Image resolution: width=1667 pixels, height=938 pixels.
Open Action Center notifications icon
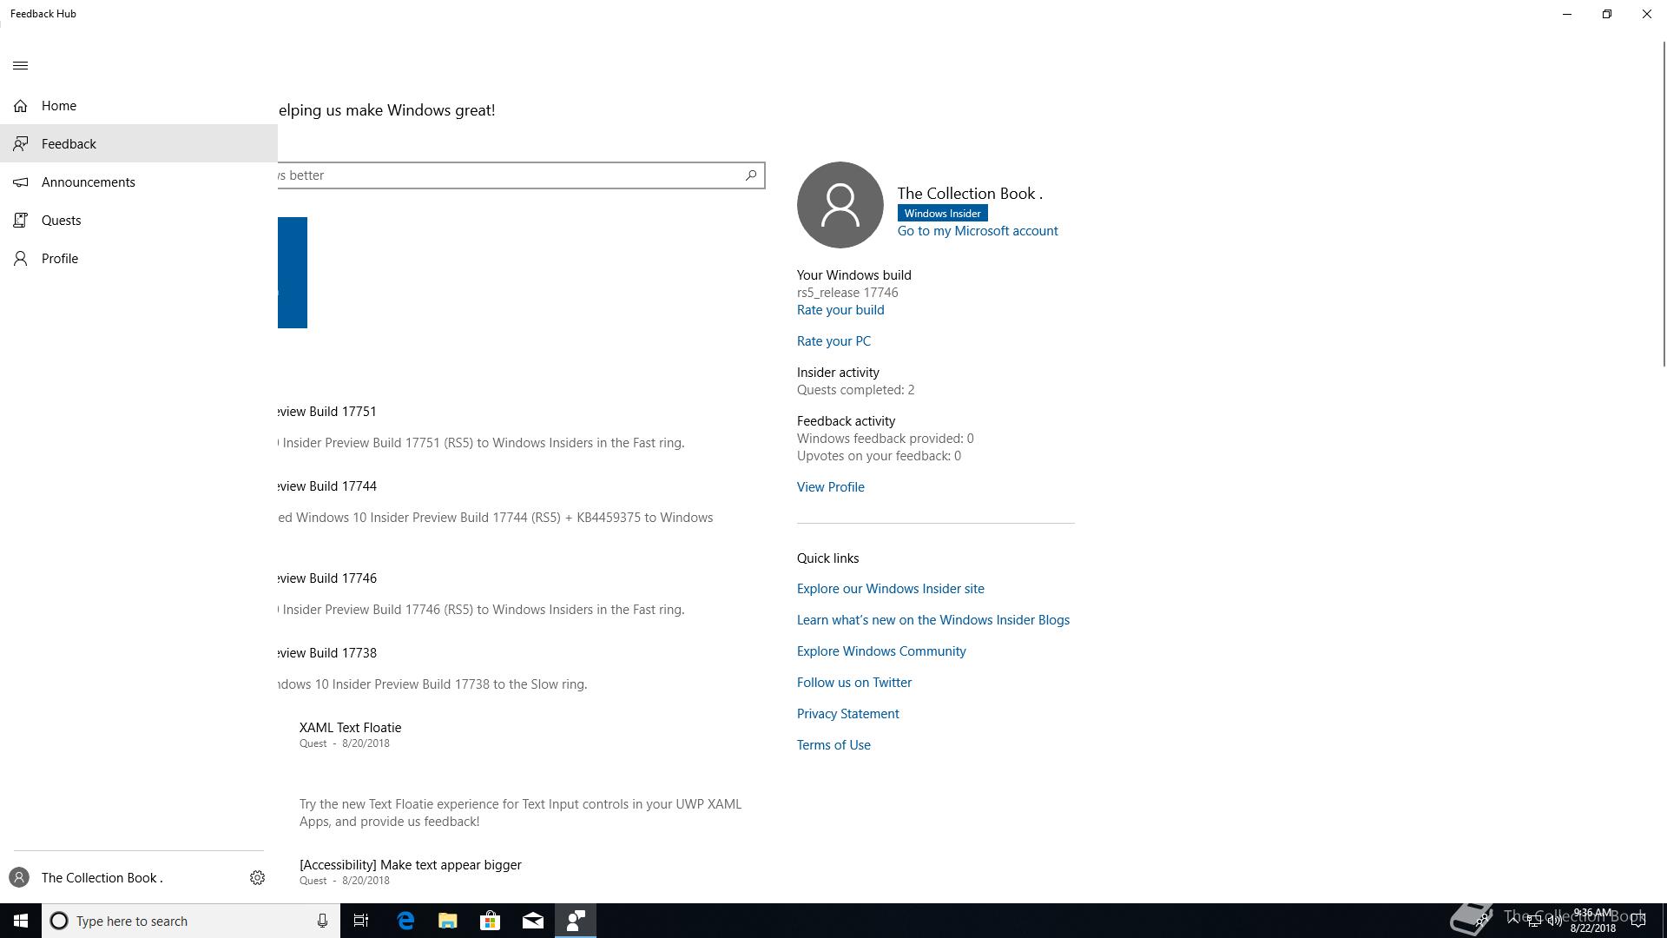point(1638,921)
